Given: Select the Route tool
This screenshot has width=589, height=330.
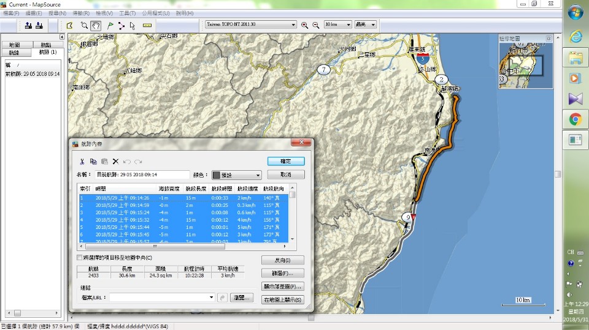Looking at the screenshot, I should pyautogui.click(x=121, y=26).
